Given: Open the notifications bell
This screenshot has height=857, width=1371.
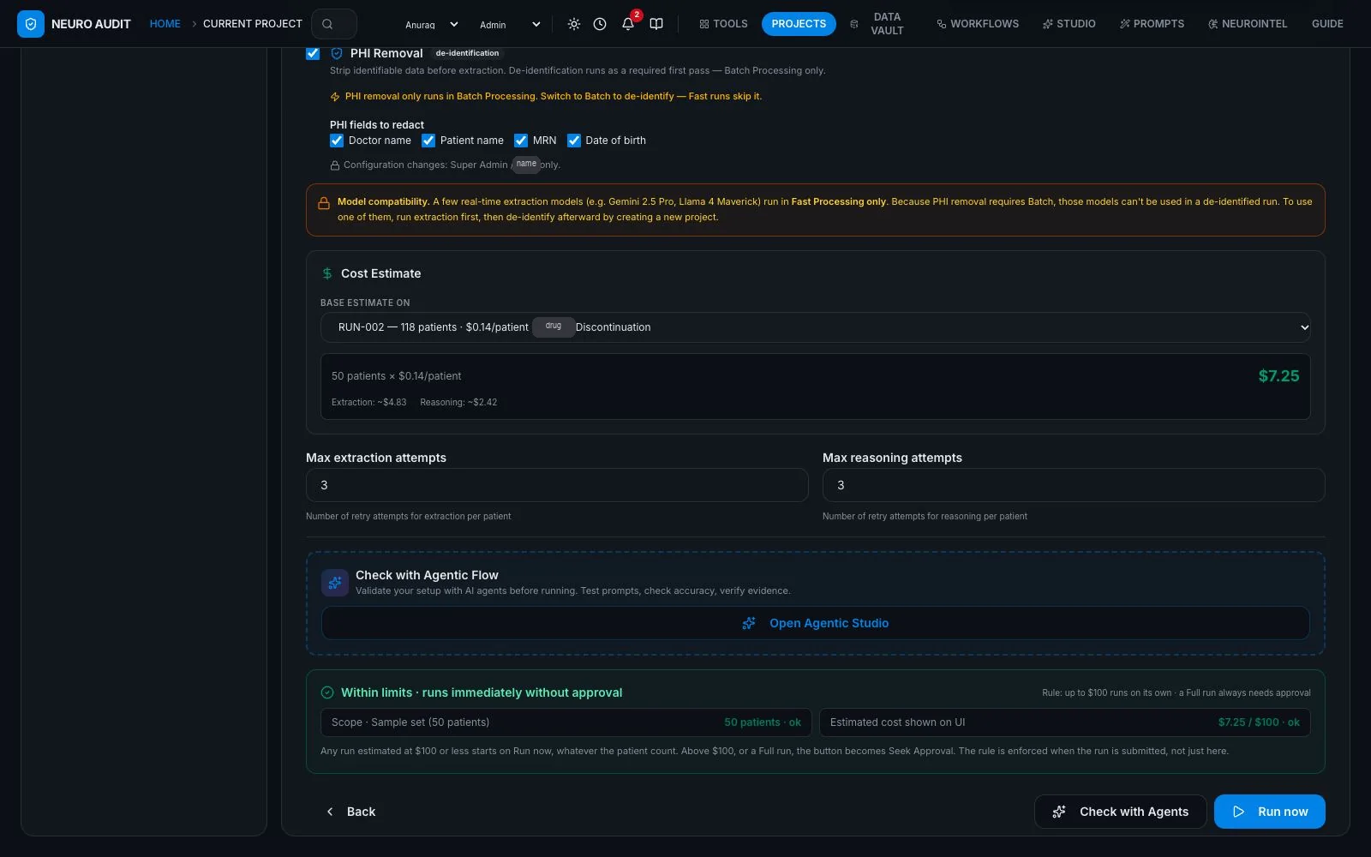Looking at the screenshot, I should point(628,24).
